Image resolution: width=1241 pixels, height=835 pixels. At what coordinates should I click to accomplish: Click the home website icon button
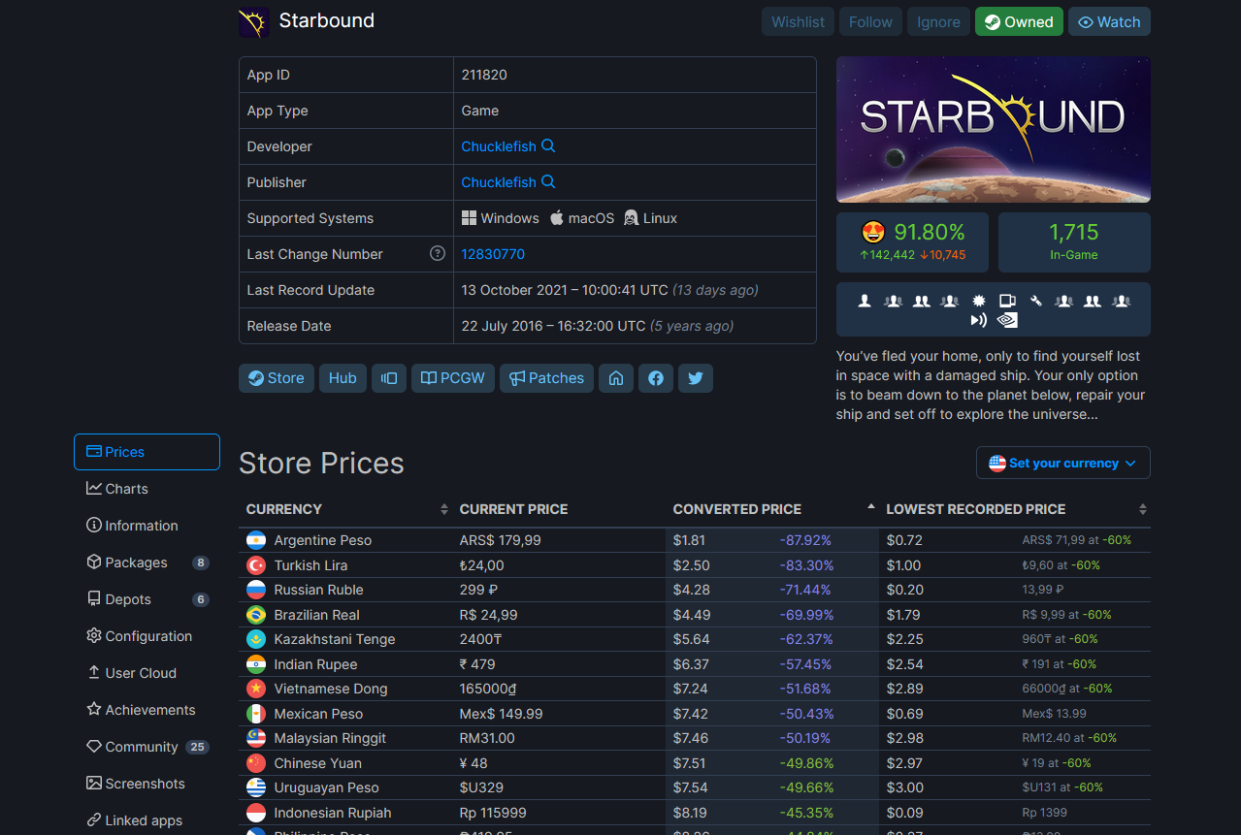(616, 378)
